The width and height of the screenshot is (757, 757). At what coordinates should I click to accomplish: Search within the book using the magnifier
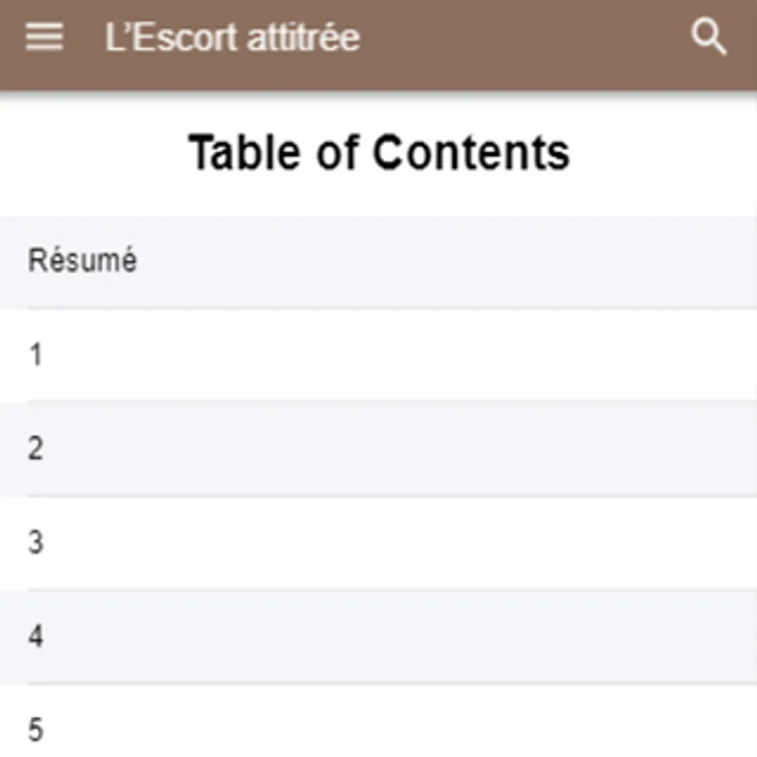(x=708, y=38)
